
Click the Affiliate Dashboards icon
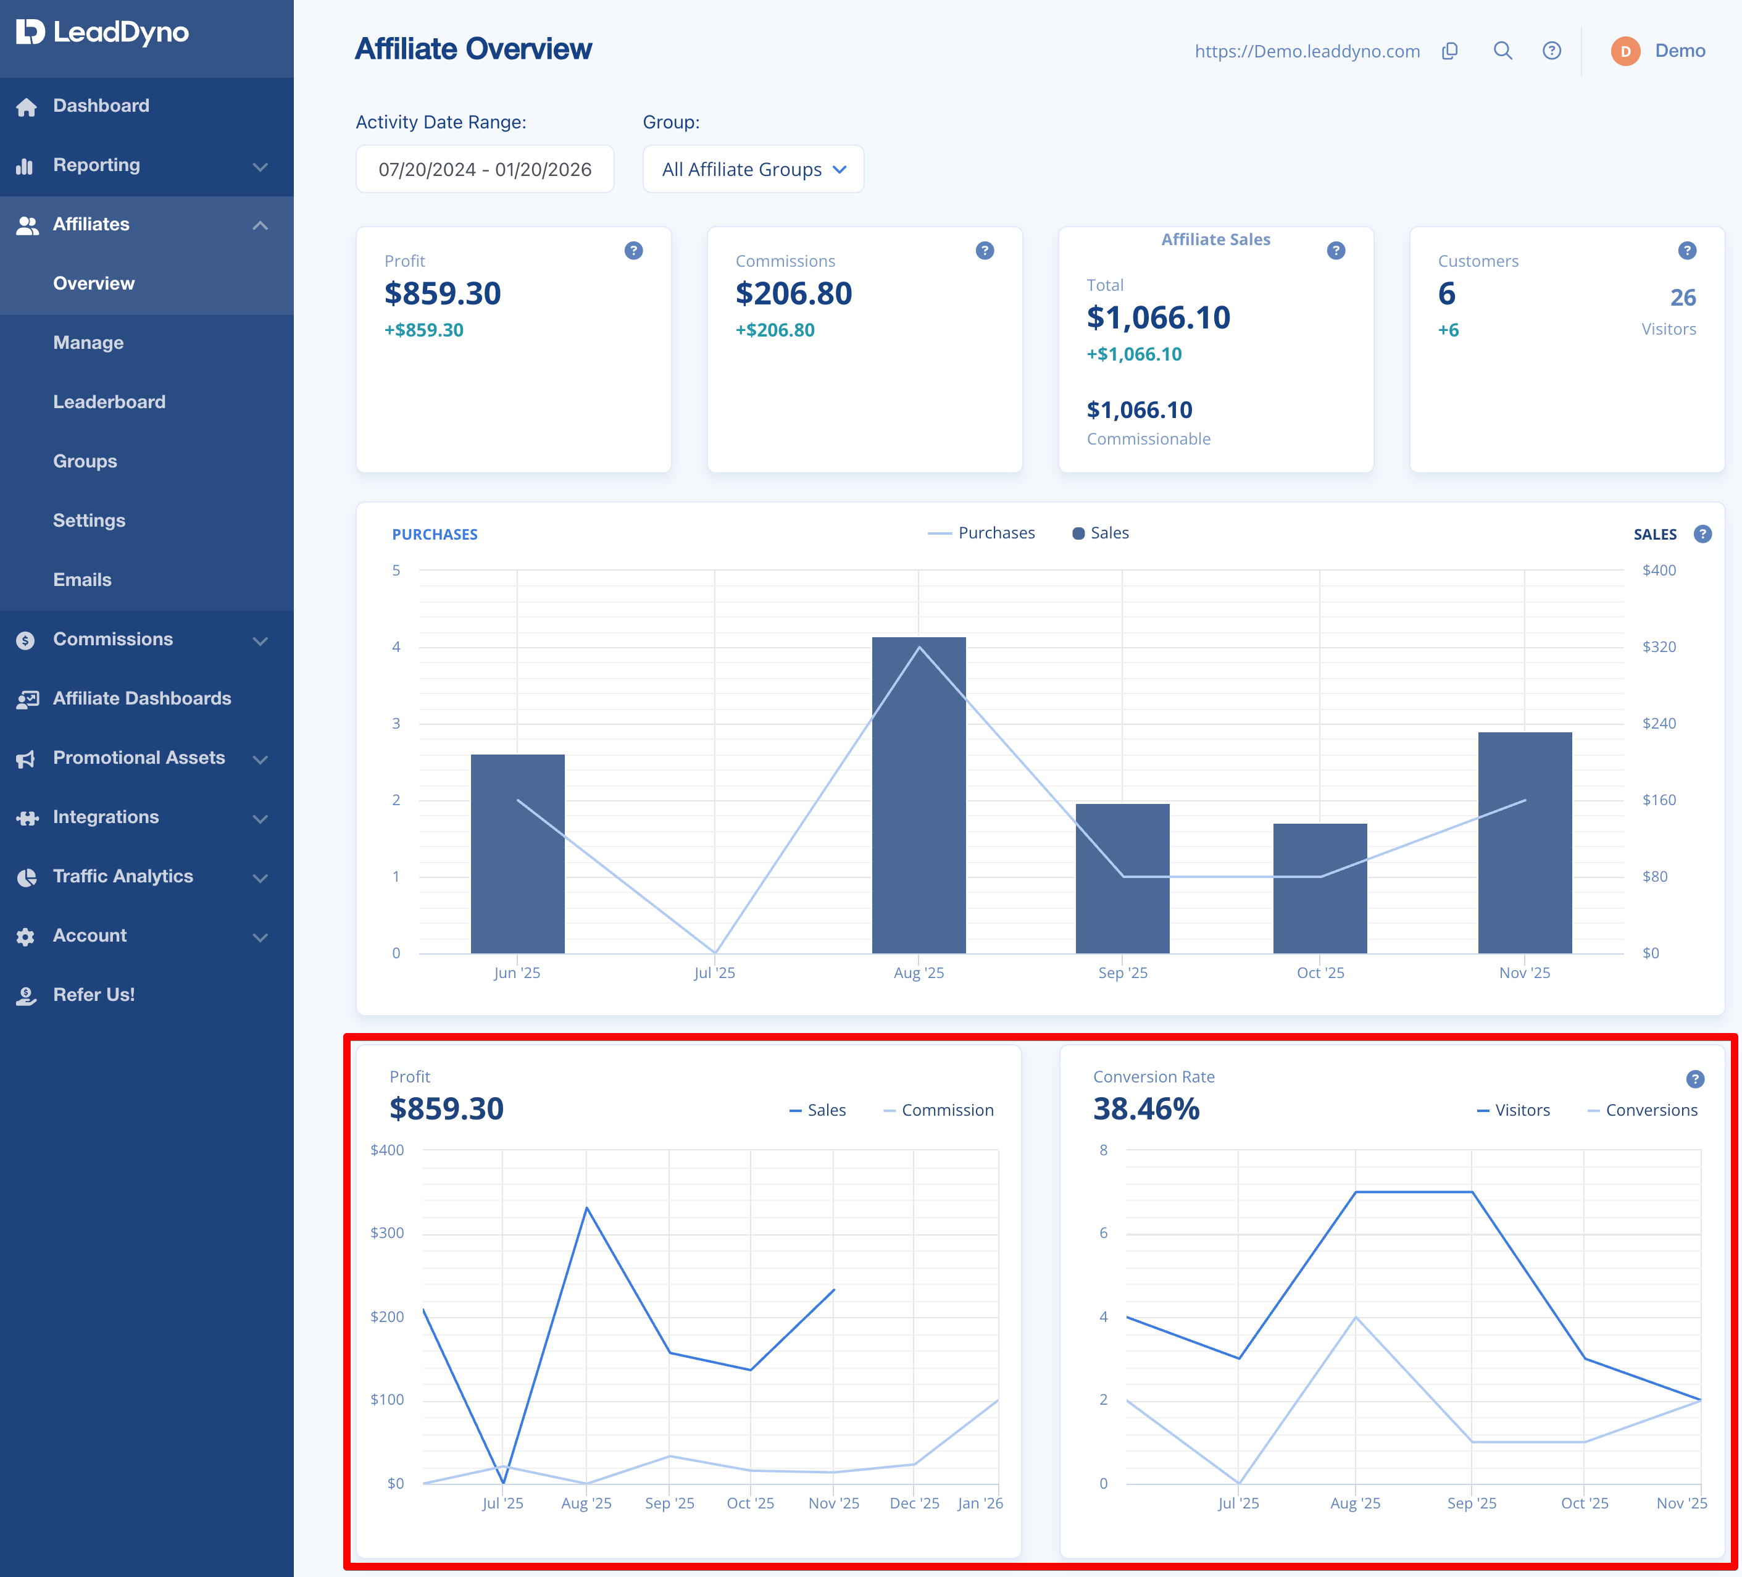click(x=28, y=699)
